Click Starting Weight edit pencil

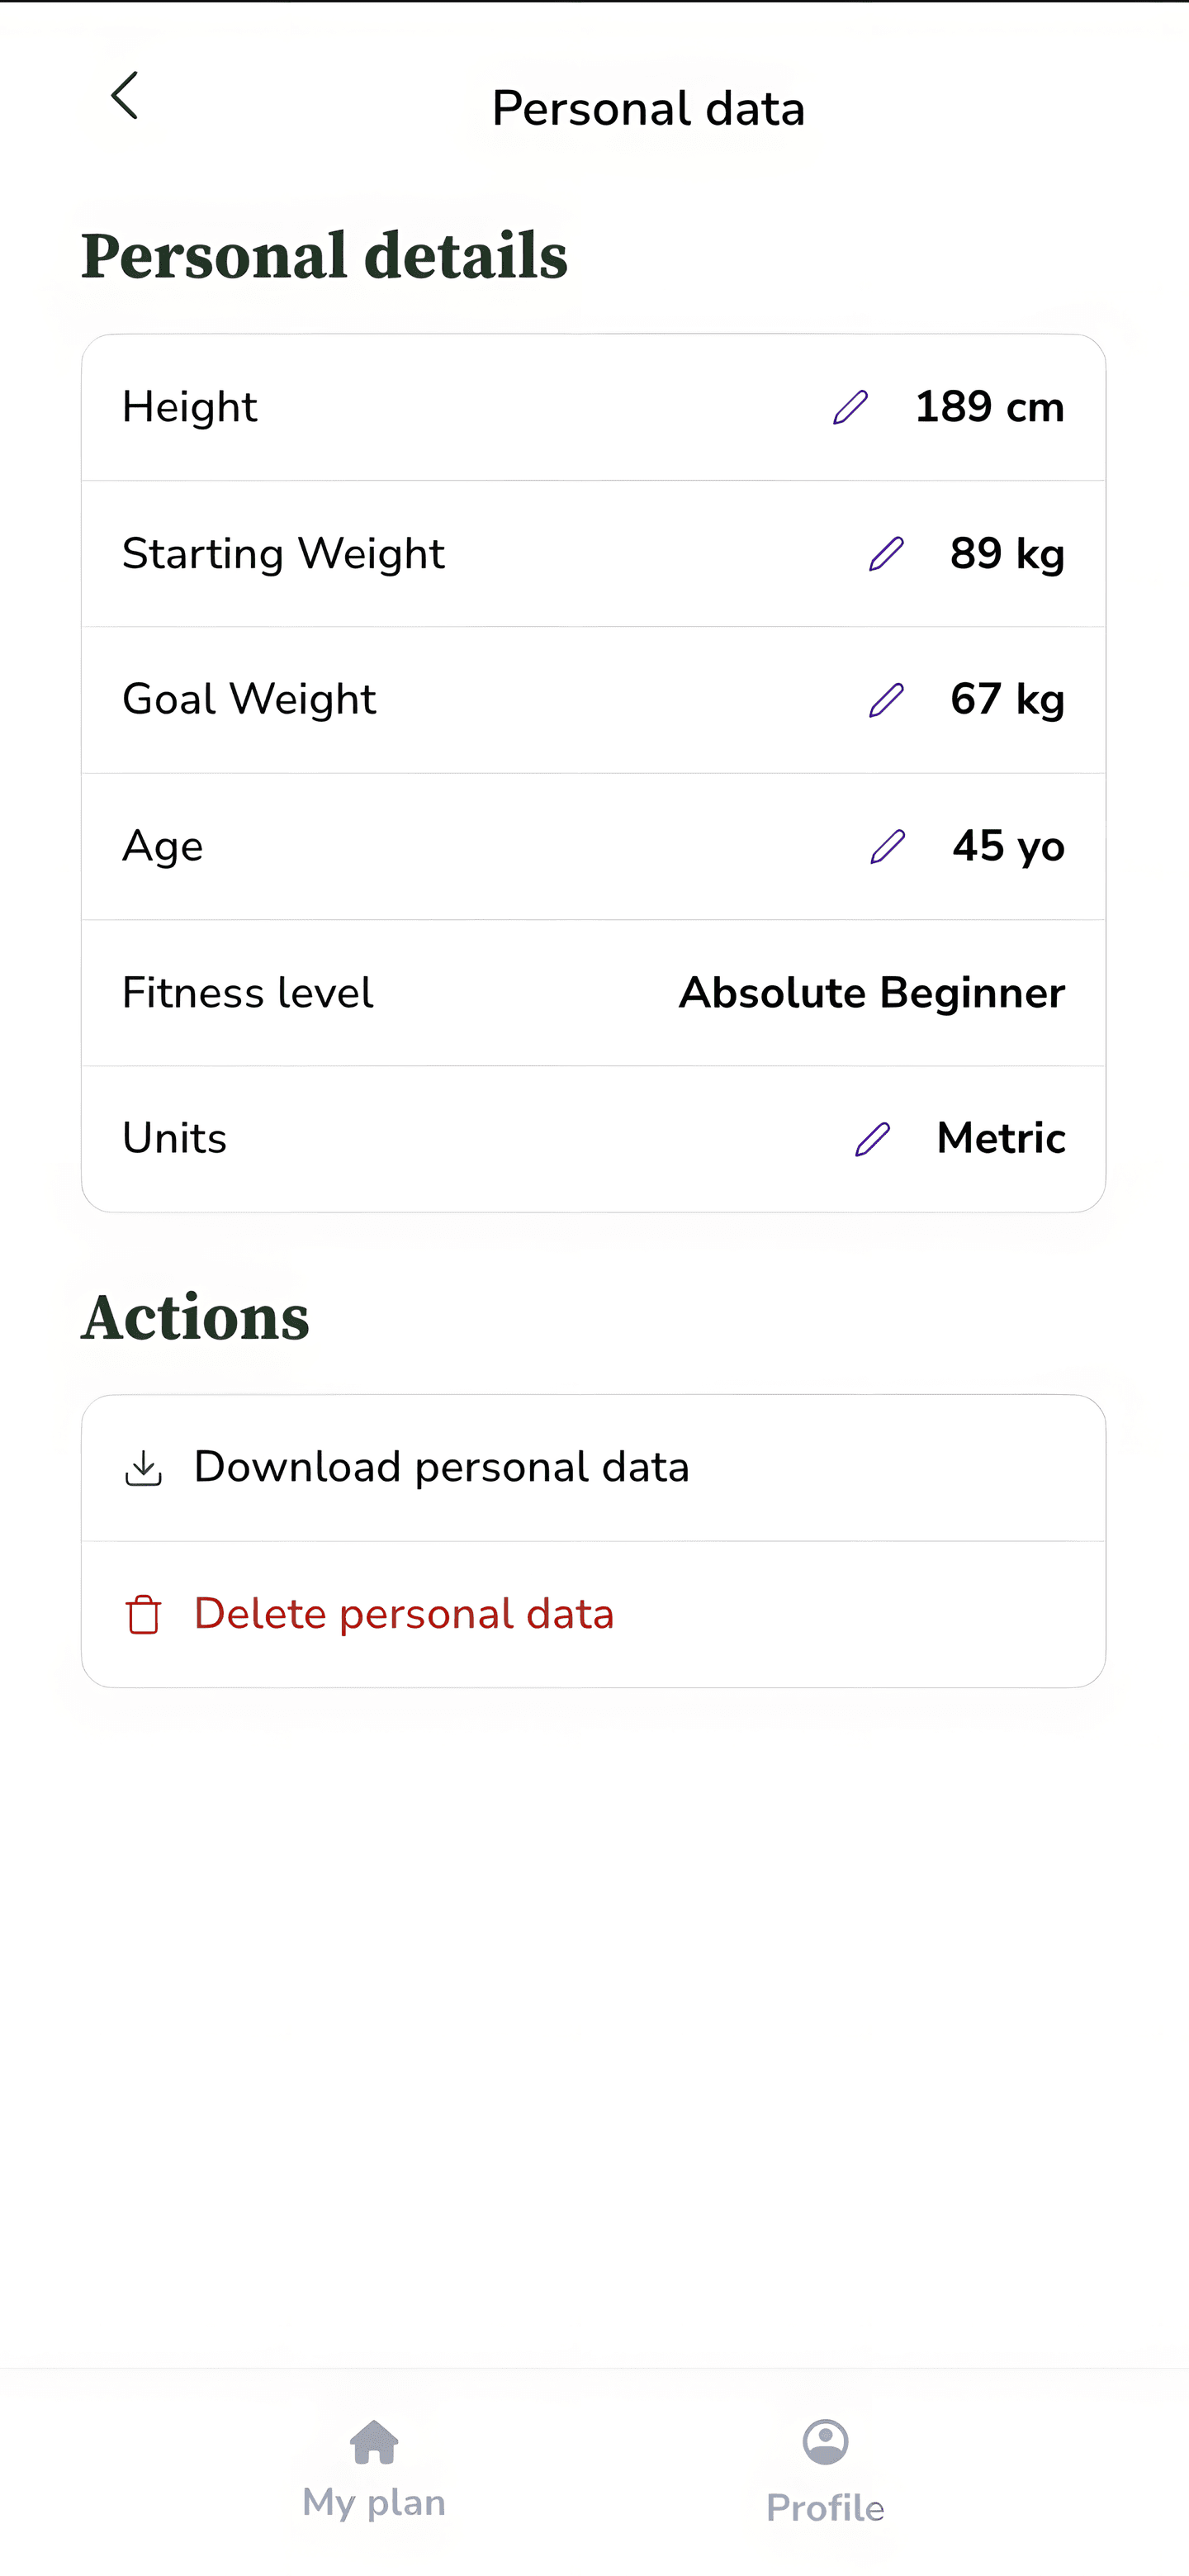(886, 553)
